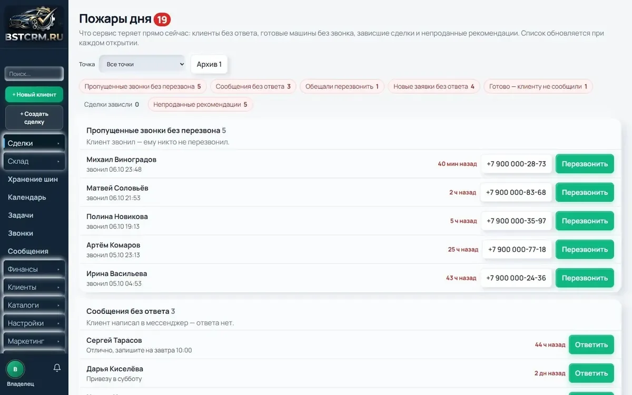632x395 pixels.
Task: Click phone number +7 900 000-28-73
Action: coord(516,164)
